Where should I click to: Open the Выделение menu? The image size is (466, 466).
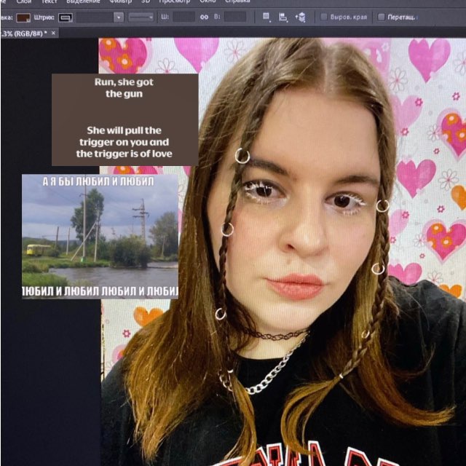tap(82, 2)
